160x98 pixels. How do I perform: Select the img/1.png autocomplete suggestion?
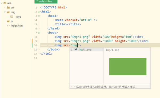86,50
